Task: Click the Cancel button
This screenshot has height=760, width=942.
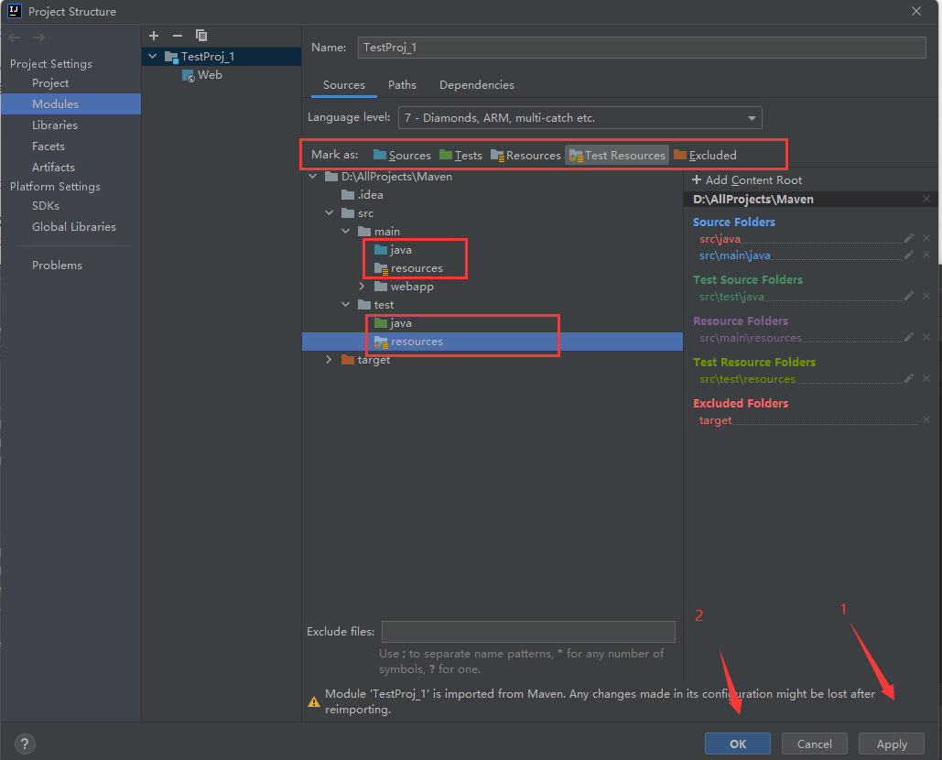Action: tap(815, 744)
